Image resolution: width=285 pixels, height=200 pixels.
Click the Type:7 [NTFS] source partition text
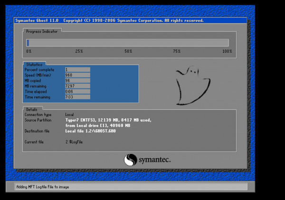pyautogui.click(x=108, y=120)
